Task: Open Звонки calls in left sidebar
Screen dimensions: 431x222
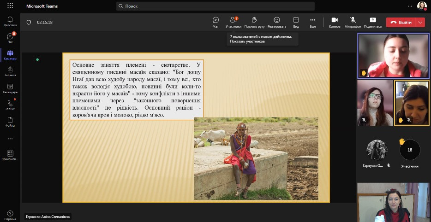Action: [x=10, y=105]
